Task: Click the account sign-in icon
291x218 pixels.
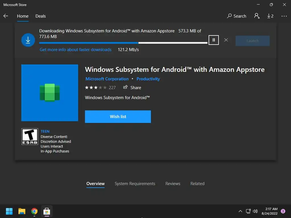Action: (x=257, y=16)
